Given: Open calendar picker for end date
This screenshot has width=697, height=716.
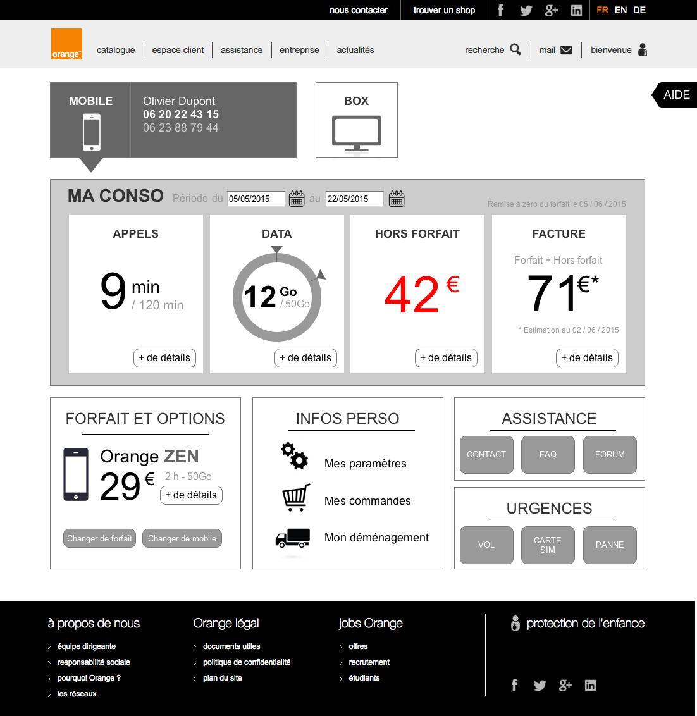Looking at the screenshot, I should [397, 199].
